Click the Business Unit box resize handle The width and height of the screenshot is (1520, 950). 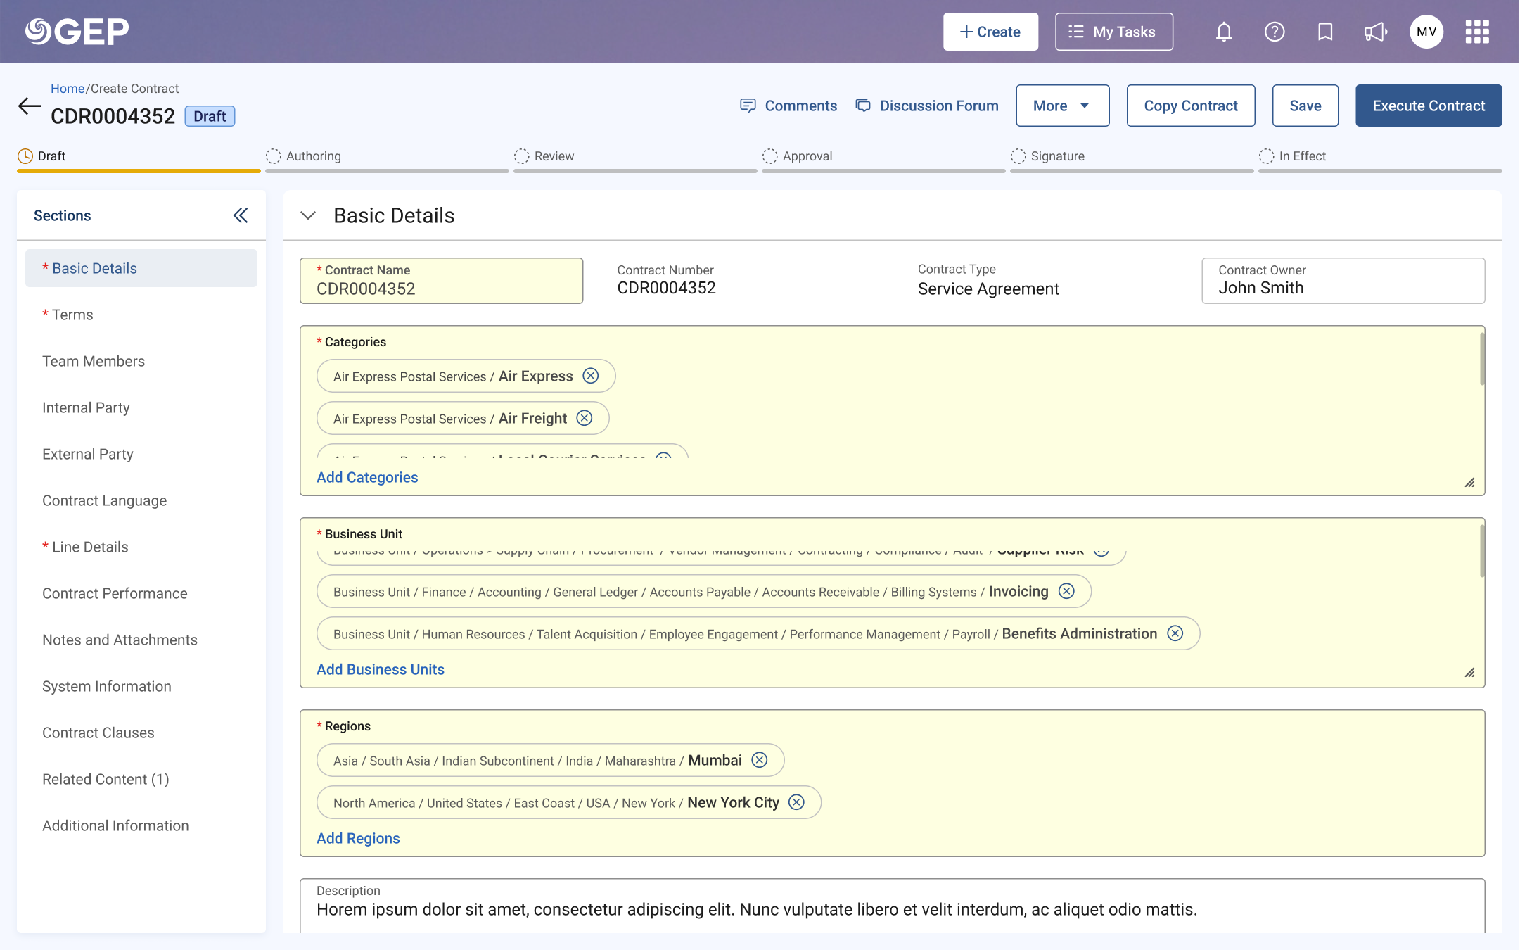pyautogui.click(x=1470, y=673)
